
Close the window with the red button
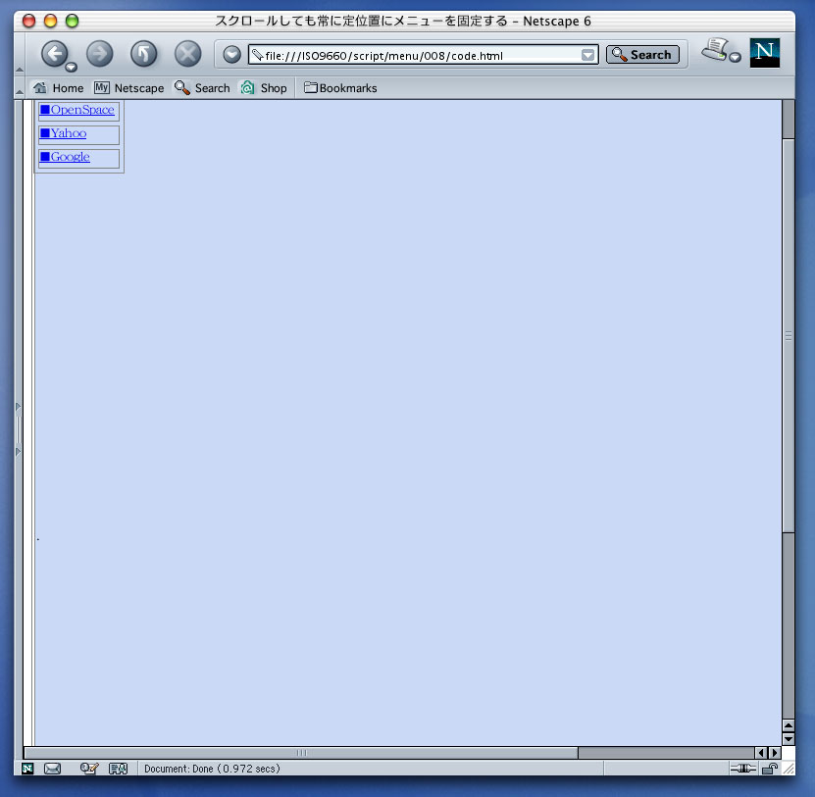29,21
